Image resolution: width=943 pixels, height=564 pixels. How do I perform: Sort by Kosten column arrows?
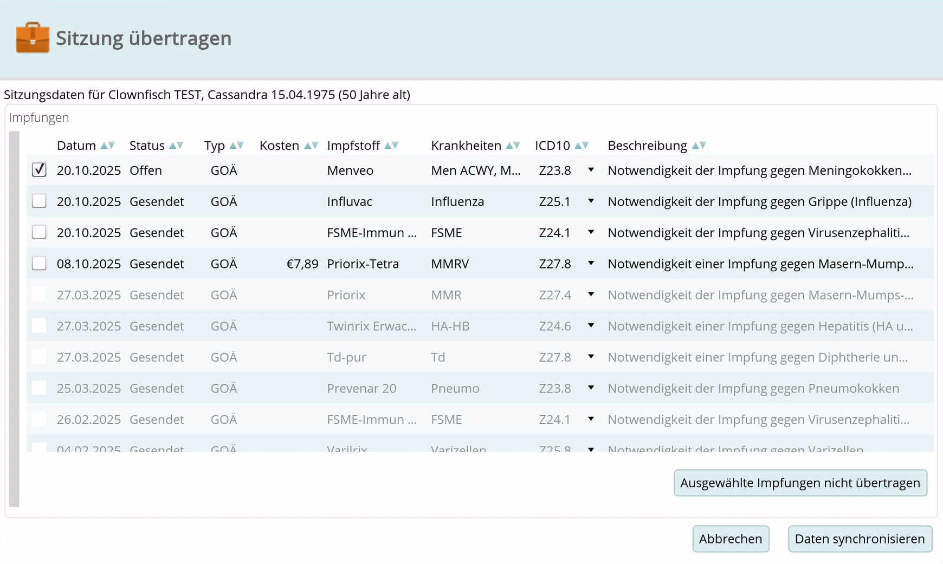click(x=311, y=146)
